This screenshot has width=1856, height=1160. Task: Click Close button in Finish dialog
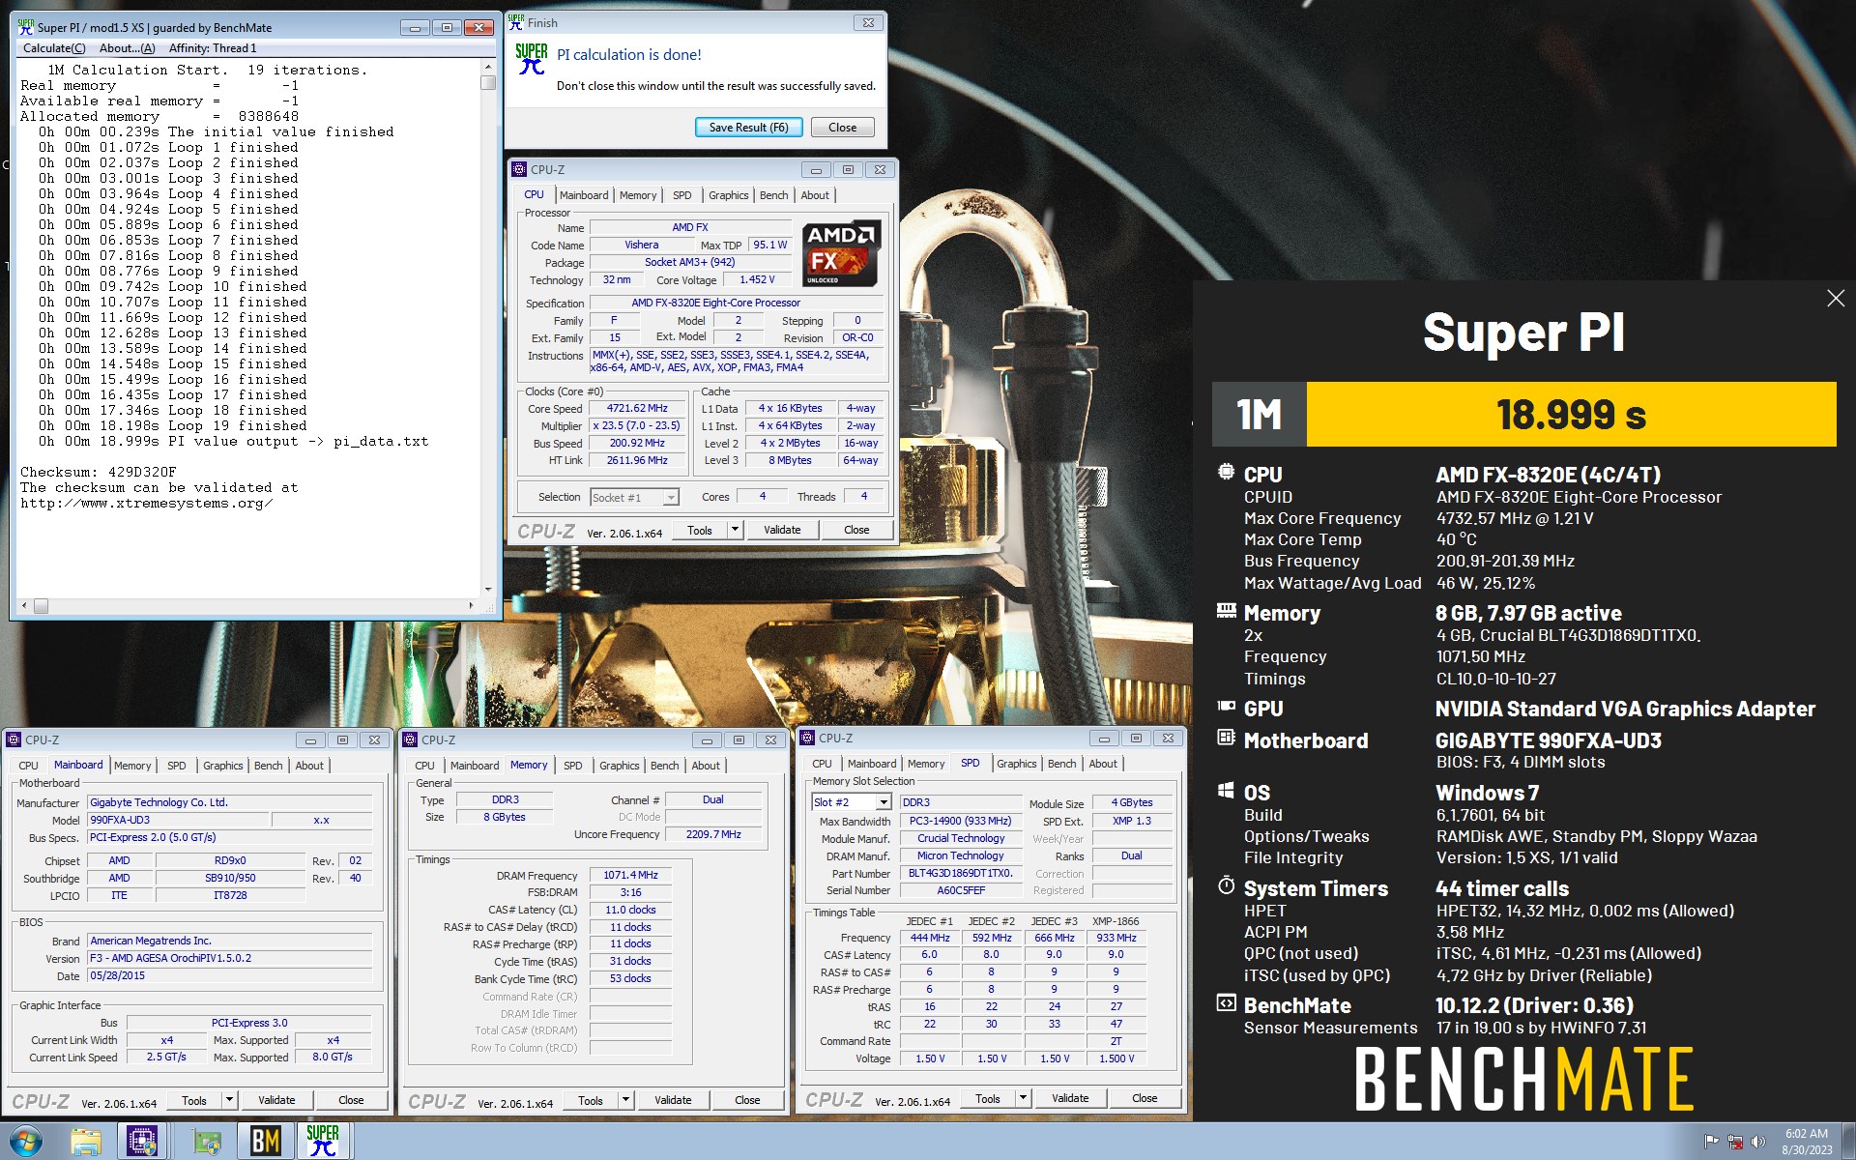[842, 128]
